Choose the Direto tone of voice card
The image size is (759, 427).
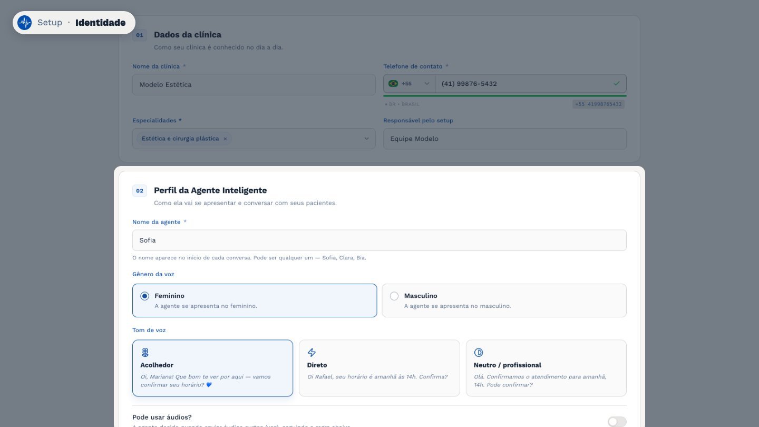(379, 368)
